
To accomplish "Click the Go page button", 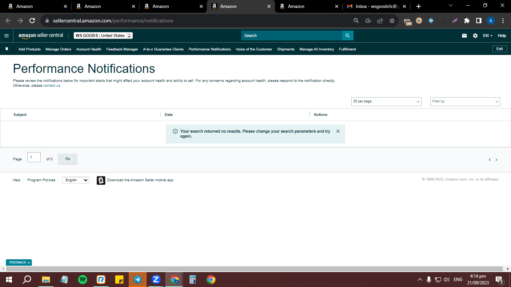I will coord(68,159).
